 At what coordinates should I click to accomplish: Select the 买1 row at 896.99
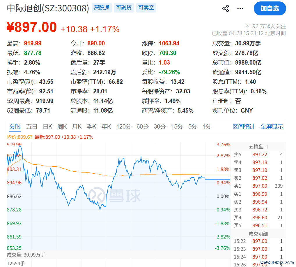(258, 194)
